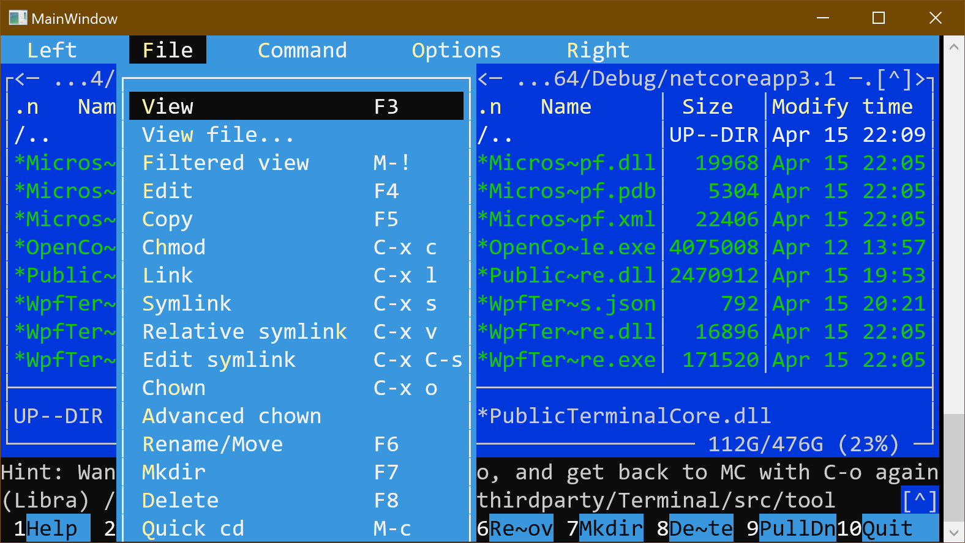
Task: Sort right panel by Name column
Action: click(566, 106)
